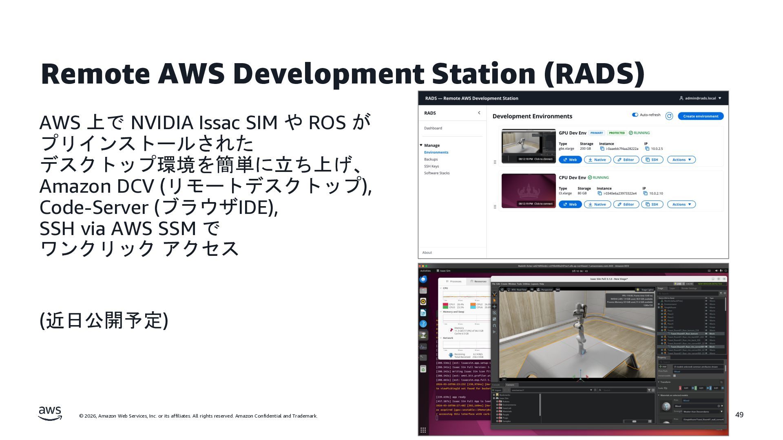Image resolution: width=783 pixels, height=440 pixels.
Task: Copy the GPU Dev Env instance ID
Action: pos(602,149)
